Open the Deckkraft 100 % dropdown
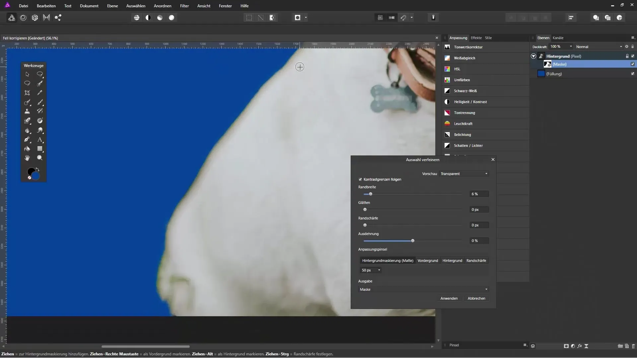This screenshot has width=637, height=358. pyautogui.click(x=561, y=47)
